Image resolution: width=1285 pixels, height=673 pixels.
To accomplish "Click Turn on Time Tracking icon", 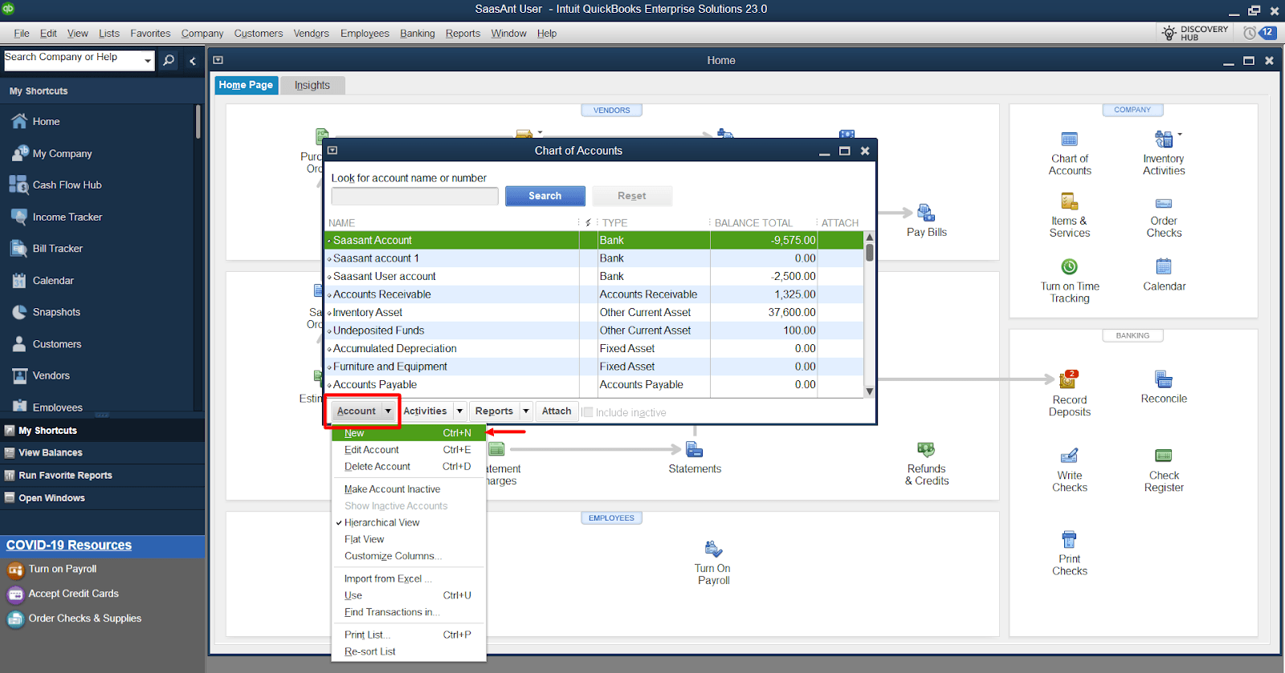I will (1069, 266).
